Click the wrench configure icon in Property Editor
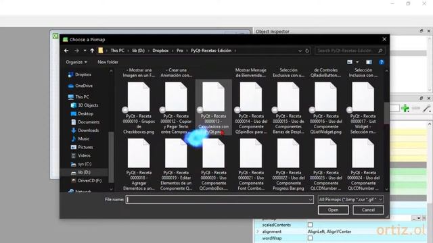433x243 pixels. coord(427,108)
